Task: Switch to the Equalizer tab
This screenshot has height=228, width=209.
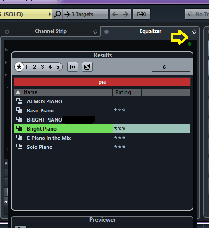Action: click(150, 31)
